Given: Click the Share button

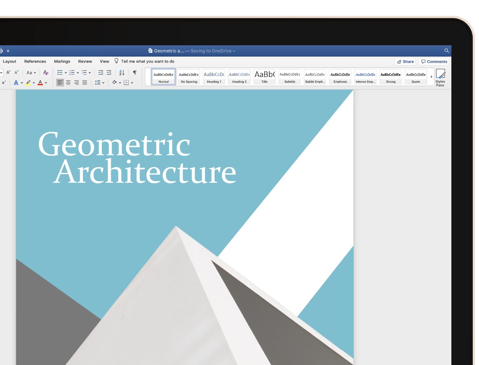Looking at the screenshot, I should (x=405, y=62).
